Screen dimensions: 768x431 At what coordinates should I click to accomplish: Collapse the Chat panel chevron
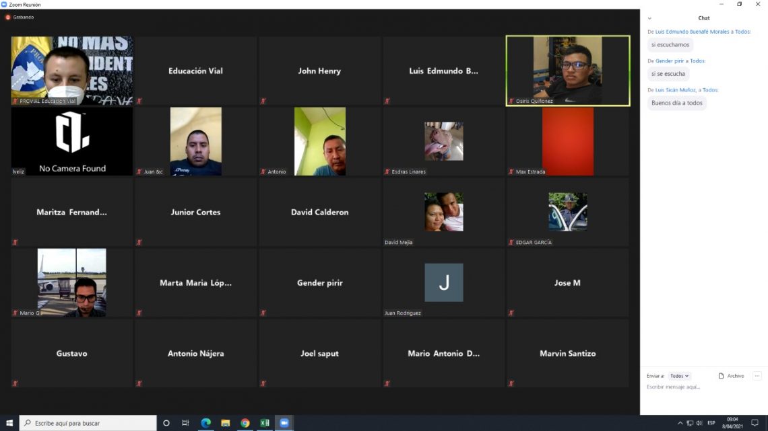tap(649, 18)
